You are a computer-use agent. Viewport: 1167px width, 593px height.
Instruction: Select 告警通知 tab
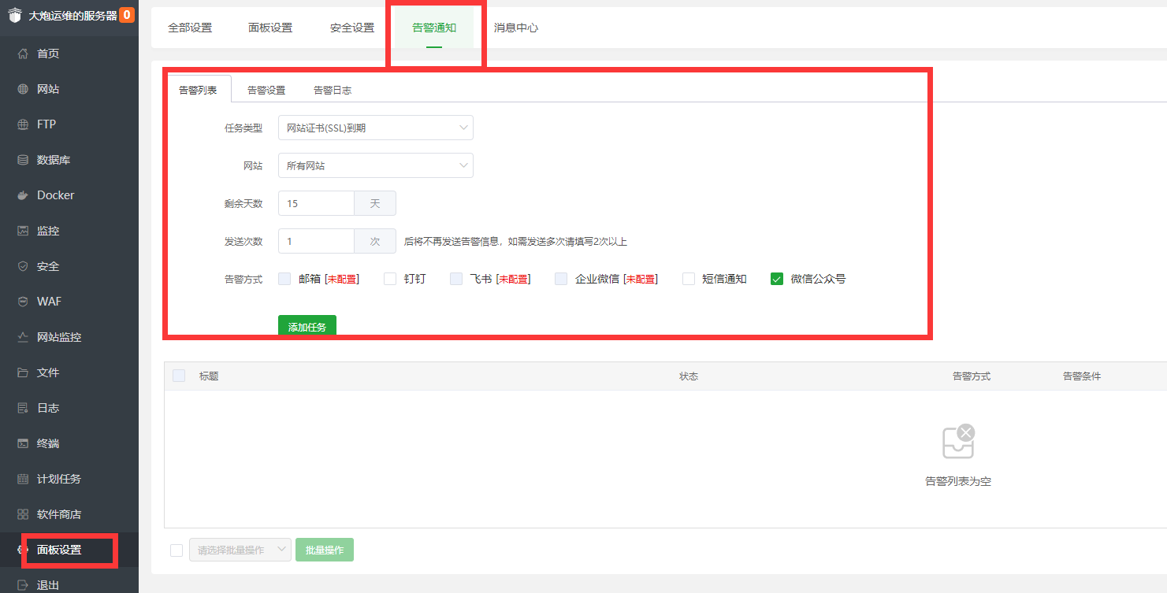coord(434,28)
